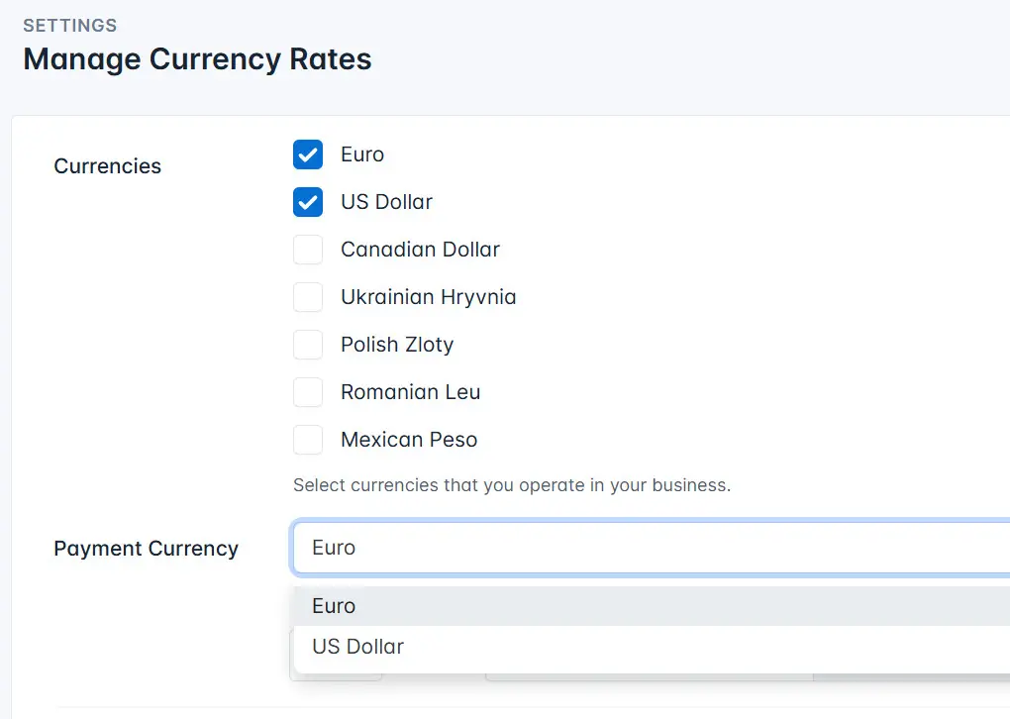Check the Romanian Leu checkbox
The width and height of the screenshot is (1010, 719).
tap(308, 392)
